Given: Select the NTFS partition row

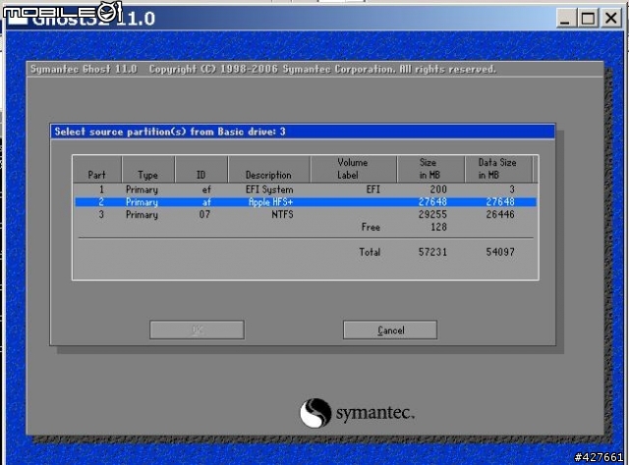Looking at the screenshot, I should pyautogui.click(x=306, y=214).
